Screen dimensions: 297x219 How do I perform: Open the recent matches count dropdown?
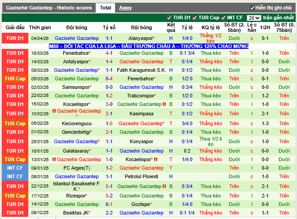point(254,18)
